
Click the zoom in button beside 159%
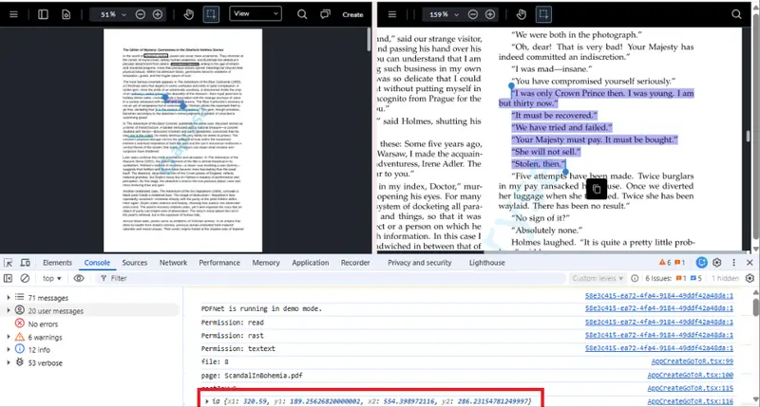point(490,14)
